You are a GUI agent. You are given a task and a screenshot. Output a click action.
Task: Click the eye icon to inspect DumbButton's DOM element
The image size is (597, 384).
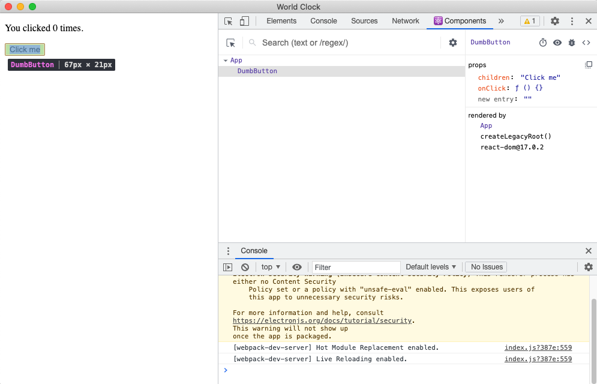point(557,43)
